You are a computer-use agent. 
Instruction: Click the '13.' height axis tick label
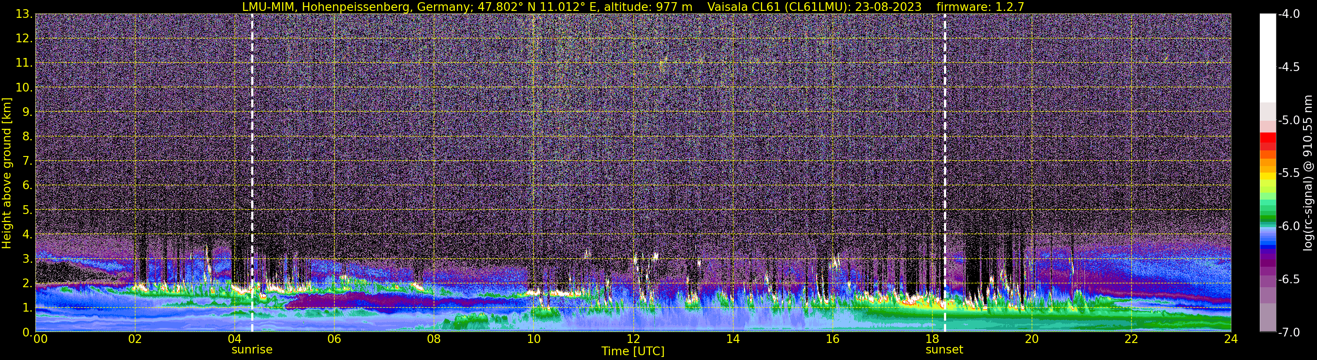pyautogui.click(x=24, y=14)
